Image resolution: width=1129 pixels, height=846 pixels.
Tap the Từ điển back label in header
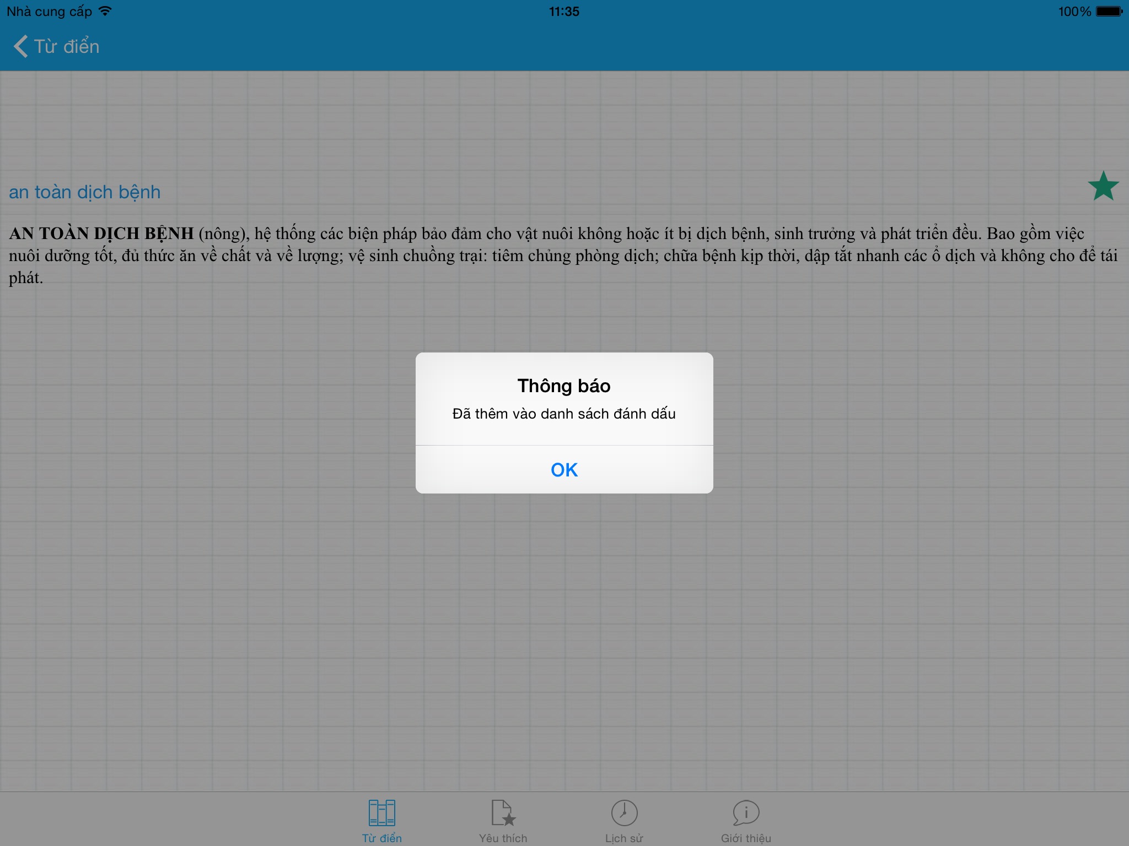(x=67, y=46)
